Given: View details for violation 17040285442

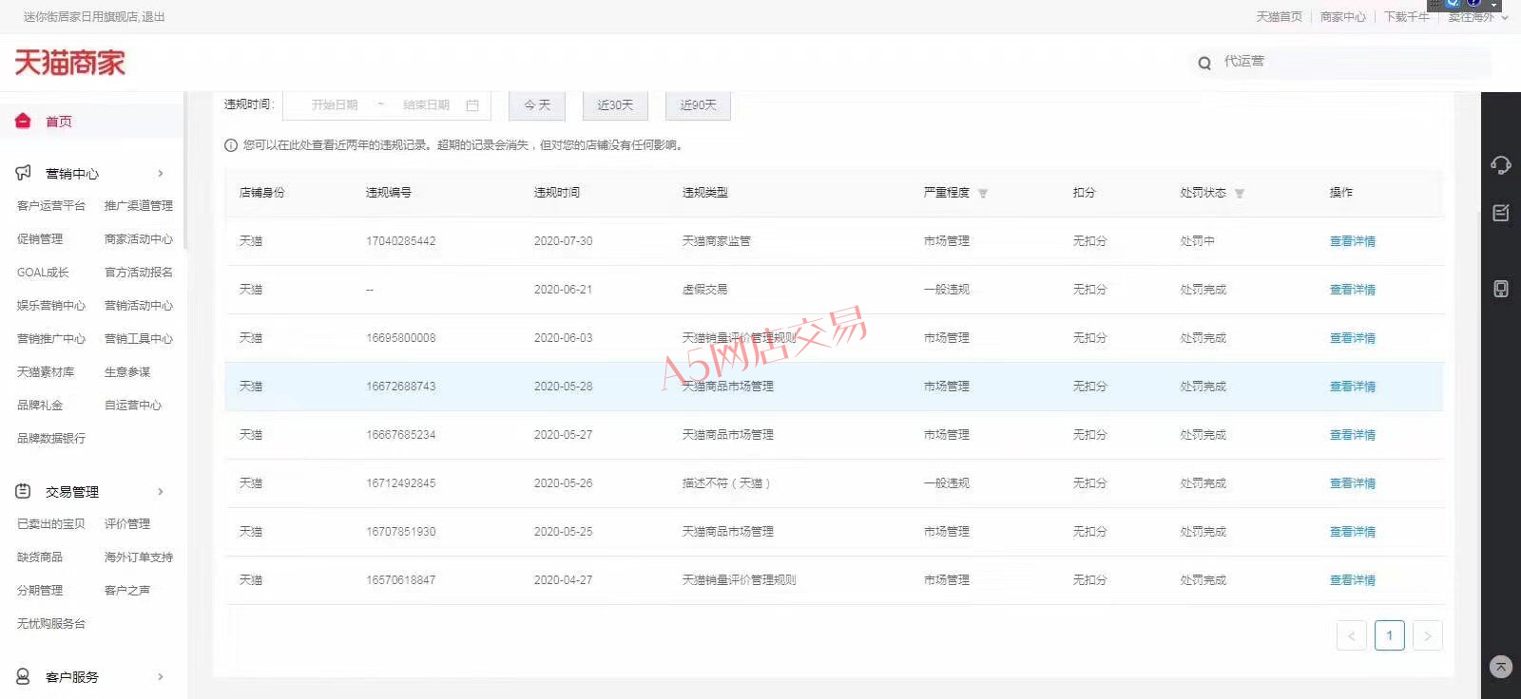Looking at the screenshot, I should tap(1352, 241).
